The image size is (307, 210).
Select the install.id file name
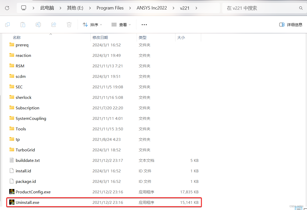pos(23,171)
